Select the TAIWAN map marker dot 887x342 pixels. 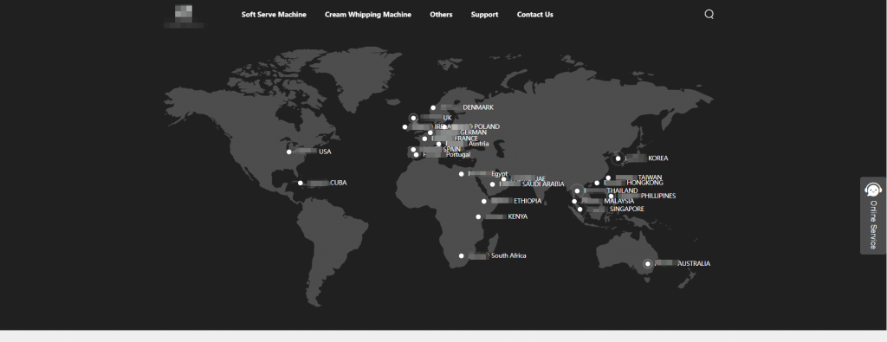(608, 177)
